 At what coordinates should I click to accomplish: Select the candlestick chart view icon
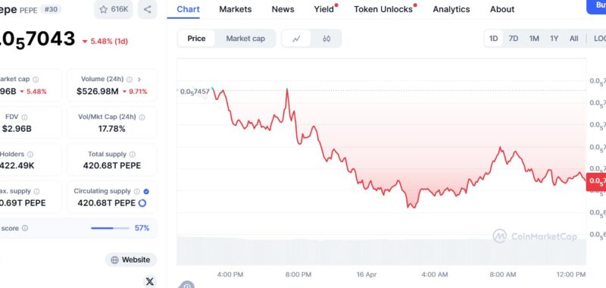tap(326, 38)
